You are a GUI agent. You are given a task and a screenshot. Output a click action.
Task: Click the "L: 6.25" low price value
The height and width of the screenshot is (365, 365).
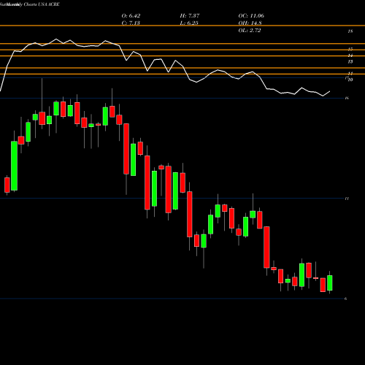[x=189, y=23]
